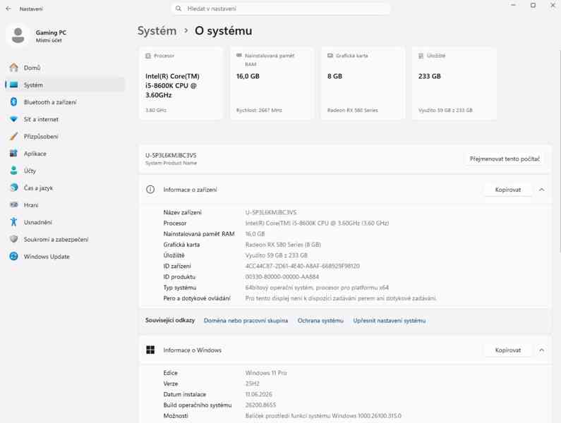Click the Typ systému value text
The width and height of the screenshot is (561, 423).
click(x=317, y=288)
